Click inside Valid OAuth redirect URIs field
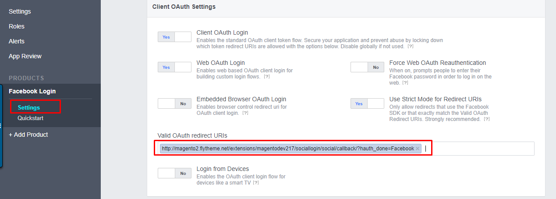The image size is (556, 199). tap(478, 149)
